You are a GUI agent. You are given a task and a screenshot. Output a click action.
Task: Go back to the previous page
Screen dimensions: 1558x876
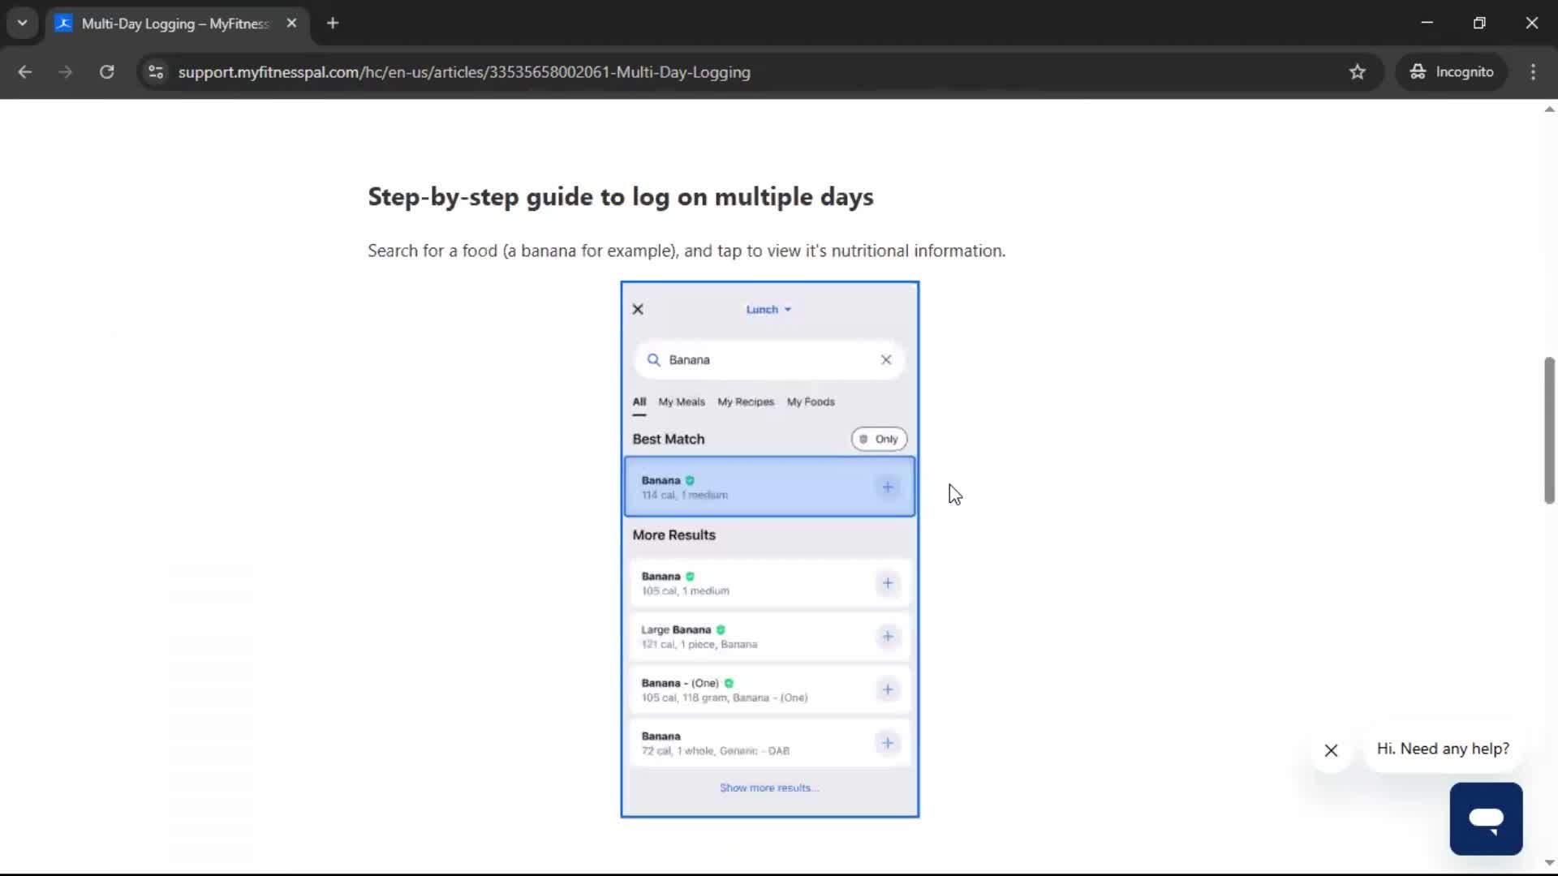[24, 72]
